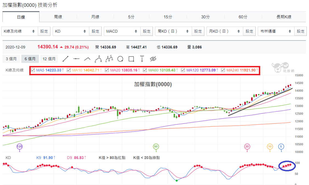Uncheck the MA5 moving average checkbox

click(x=33, y=70)
